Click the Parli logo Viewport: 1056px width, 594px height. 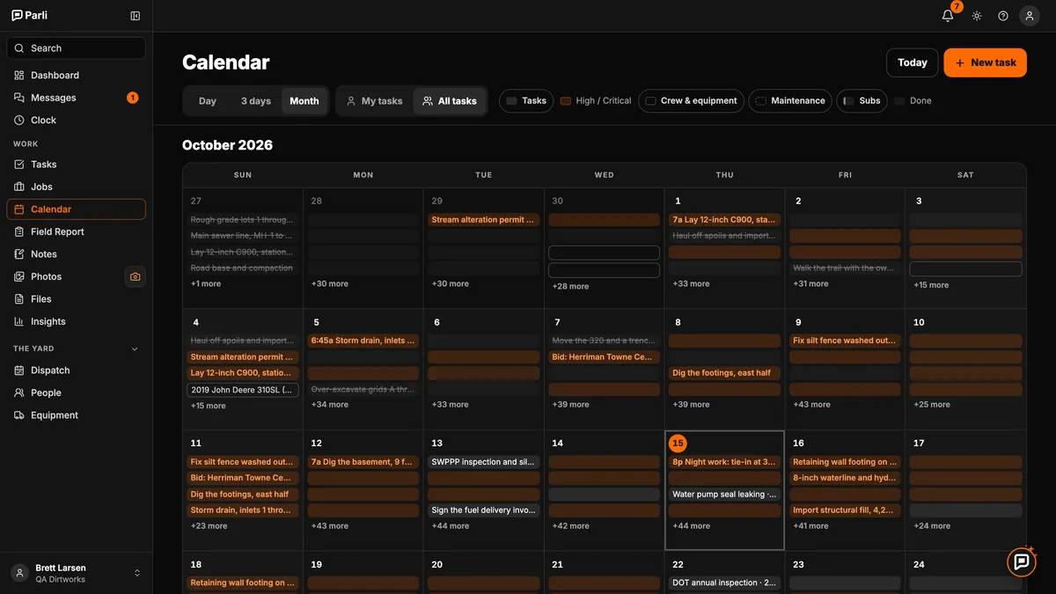pyautogui.click(x=29, y=16)
